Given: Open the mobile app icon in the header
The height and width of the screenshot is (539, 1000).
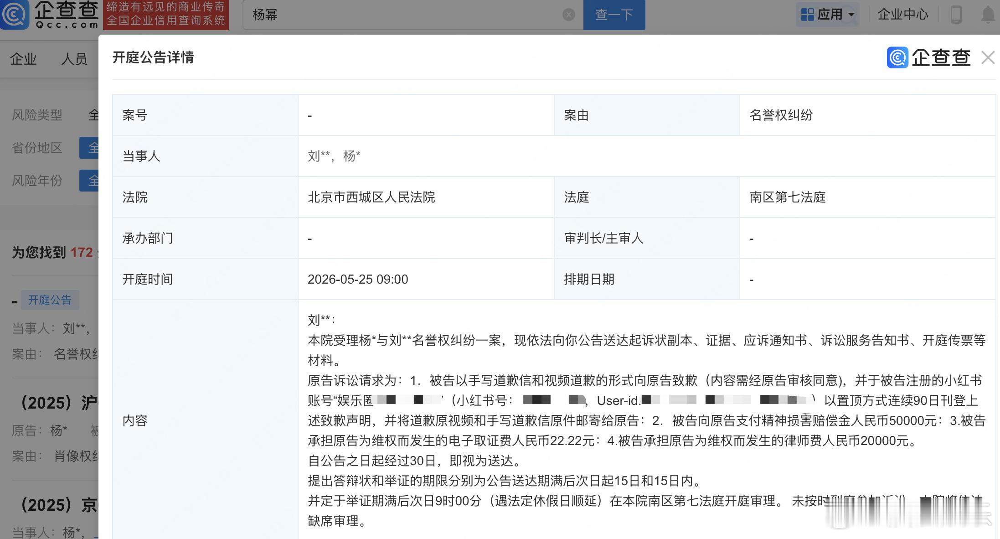Looking at the screenshot, I should click(x=957, y=14).
